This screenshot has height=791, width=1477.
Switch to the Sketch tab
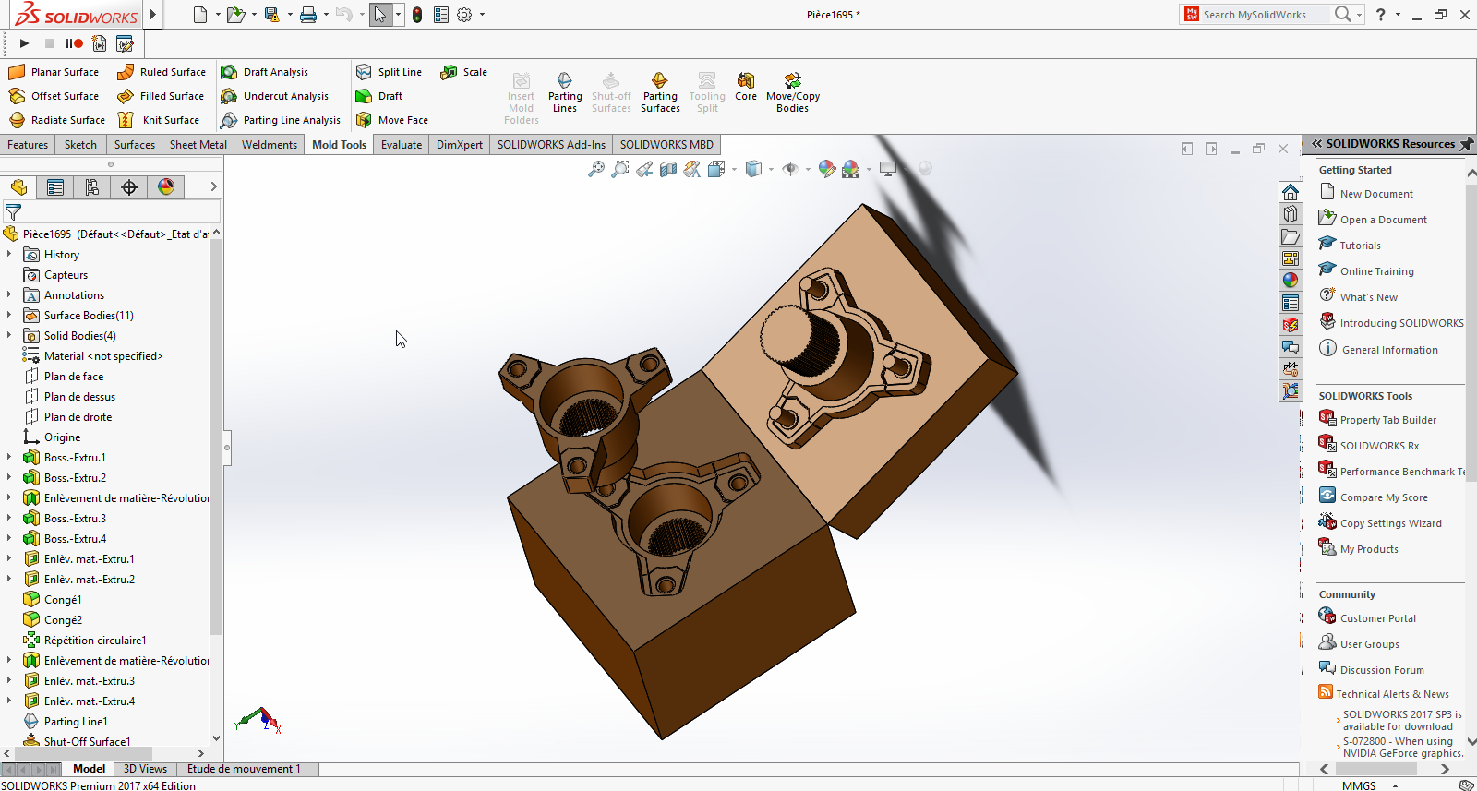[80, 145]
